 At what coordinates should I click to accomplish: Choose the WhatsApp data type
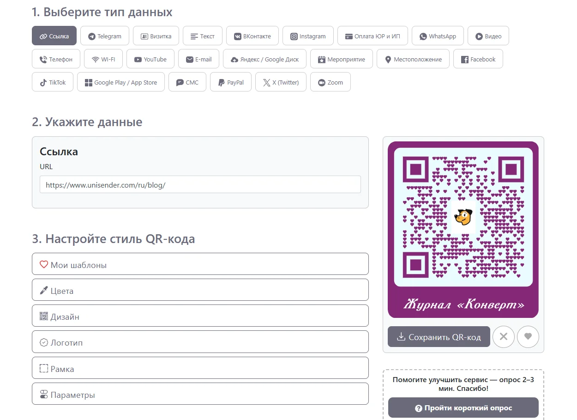pos(438,36)
